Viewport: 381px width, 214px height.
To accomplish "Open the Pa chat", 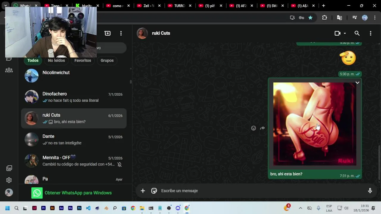I will click(74, 179).
